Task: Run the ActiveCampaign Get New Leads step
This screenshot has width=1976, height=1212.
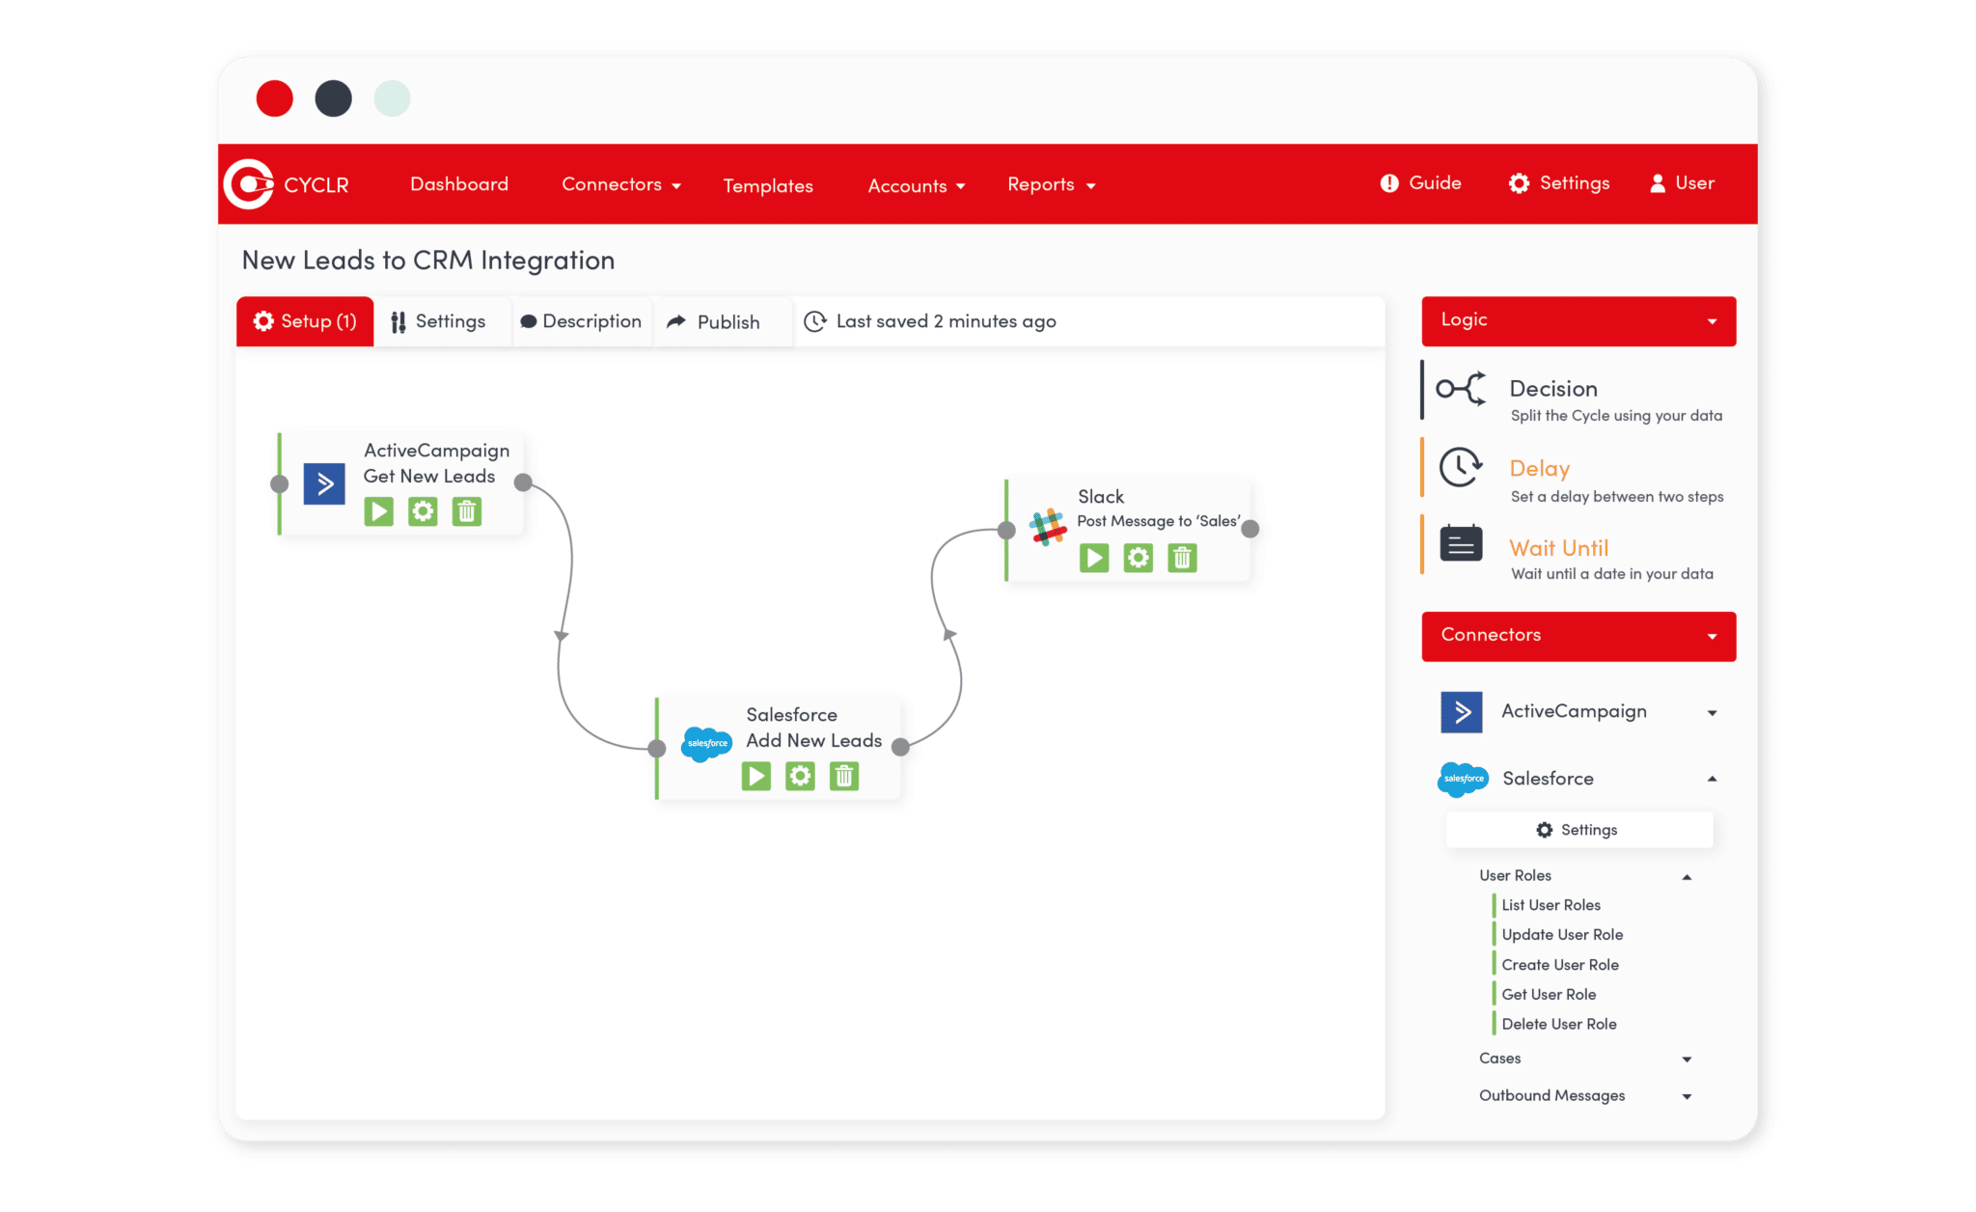Action: point(378,511)
